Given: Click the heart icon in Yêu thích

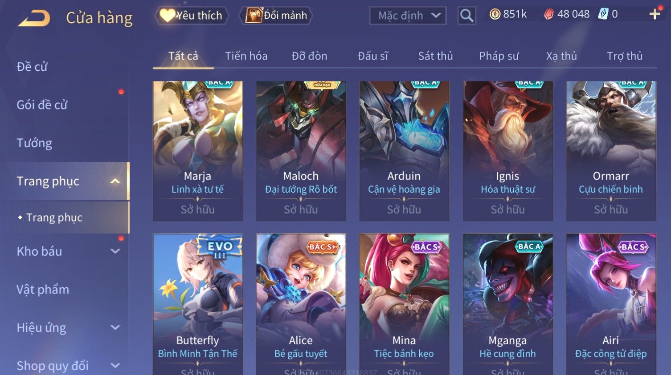Looking at the screenshot, I should pos(168,15).
